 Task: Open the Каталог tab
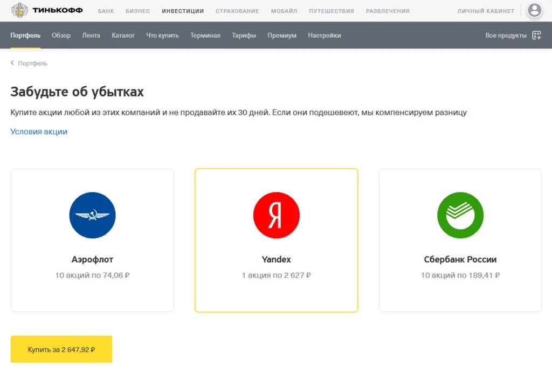(x=123, y=35)
